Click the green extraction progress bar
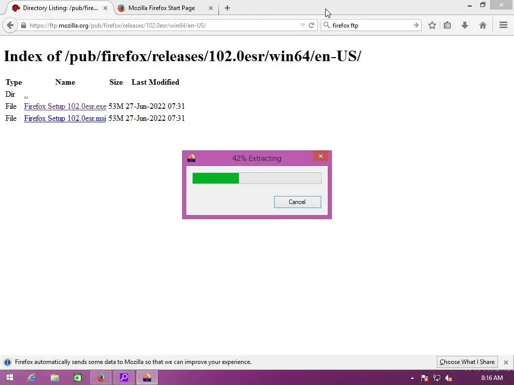 215,178
